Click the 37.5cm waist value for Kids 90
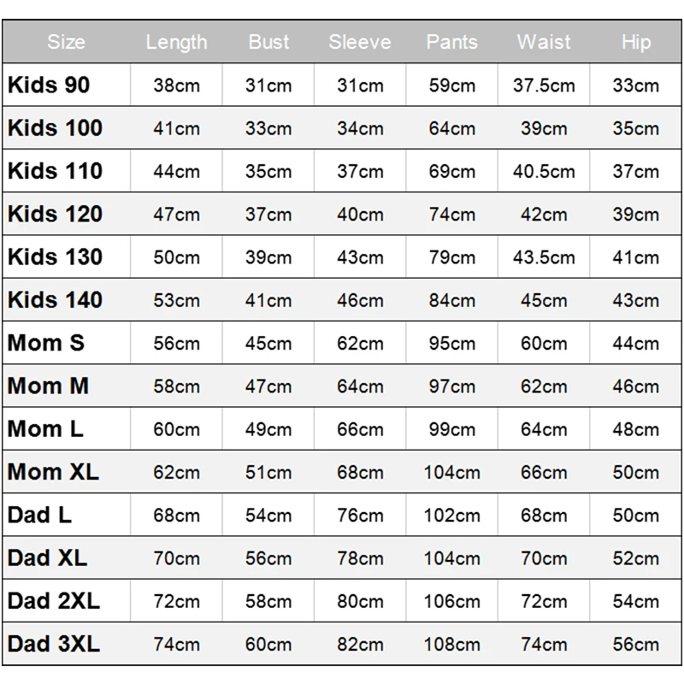Image resolution: width=684 pixels, height=684 pixels. tap(544, 85)
